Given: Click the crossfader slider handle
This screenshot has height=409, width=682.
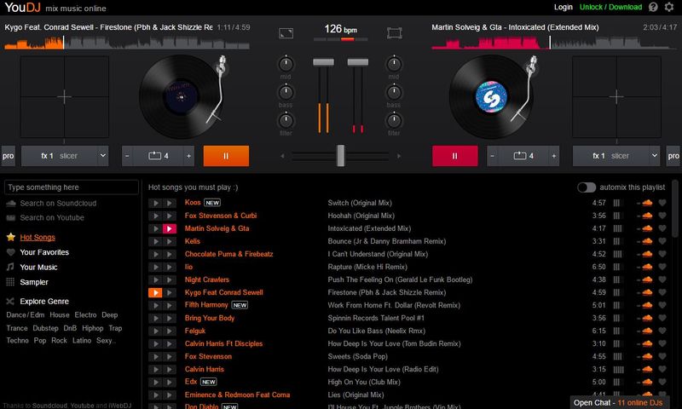Looking at the screenshot, I should pyautogui.click(x=340, y=156).
